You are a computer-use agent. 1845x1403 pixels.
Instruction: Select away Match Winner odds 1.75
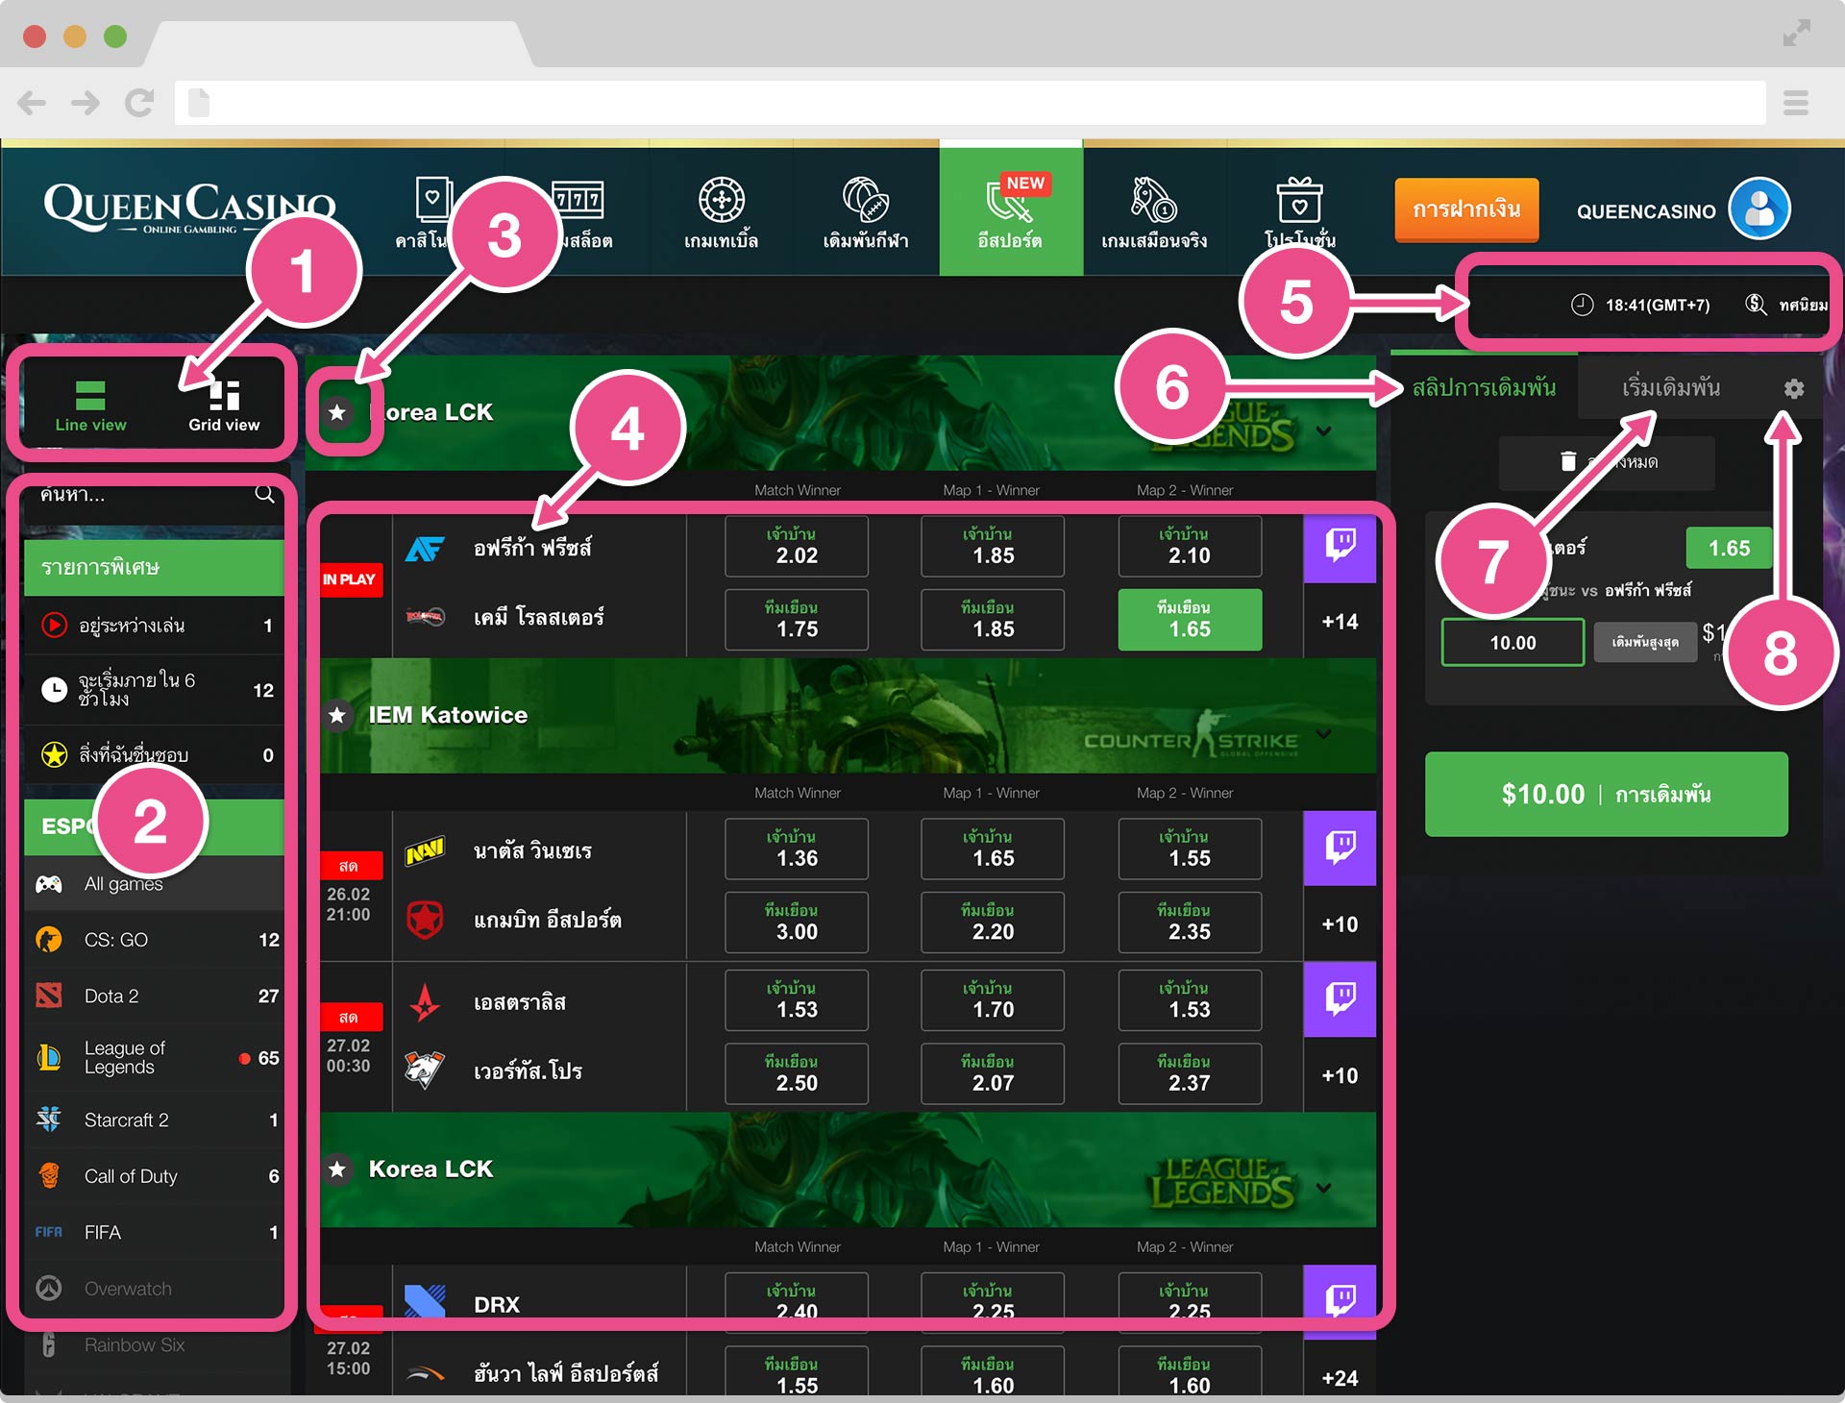click(x=797, y=620)
